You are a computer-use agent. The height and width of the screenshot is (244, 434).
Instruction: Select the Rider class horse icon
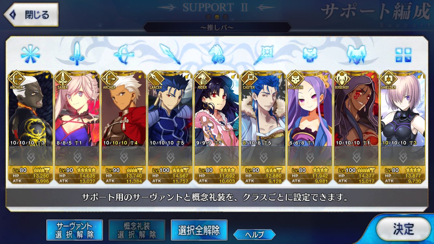click(217, 54)
